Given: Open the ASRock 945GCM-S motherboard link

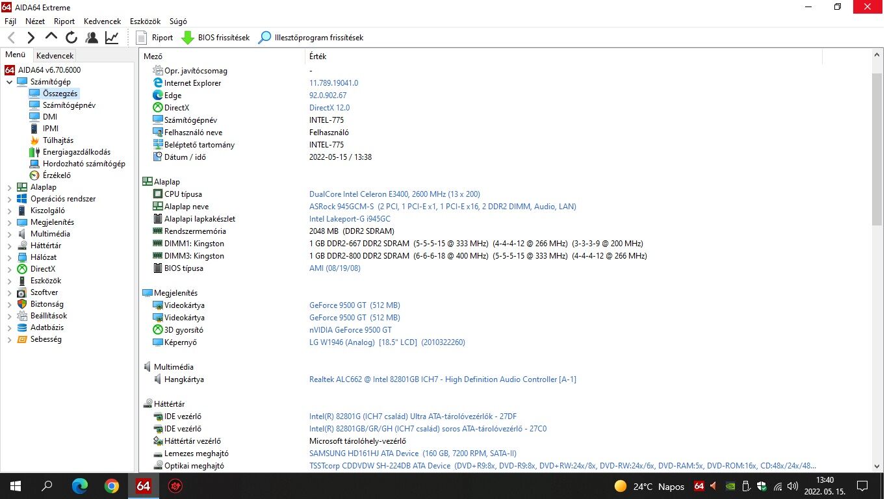Looking at the screenshot, I should point(443,207).
